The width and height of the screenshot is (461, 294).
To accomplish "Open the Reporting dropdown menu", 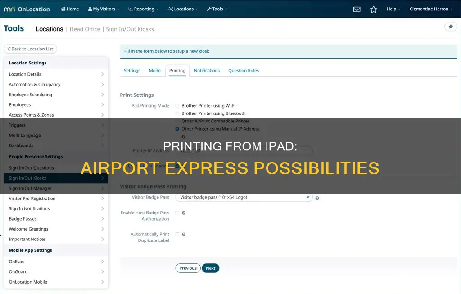I will (x=143, y=9).
